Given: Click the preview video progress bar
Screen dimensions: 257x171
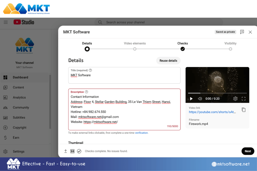Looking at the screenshot, I should (217, 93).
